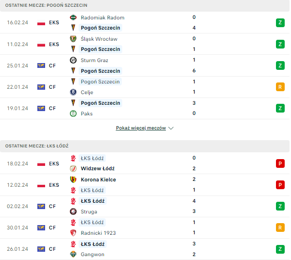This screenshot has width=291, height=260.
Task: Click the Celje club crest icon
Action: (x=73, y=92)
